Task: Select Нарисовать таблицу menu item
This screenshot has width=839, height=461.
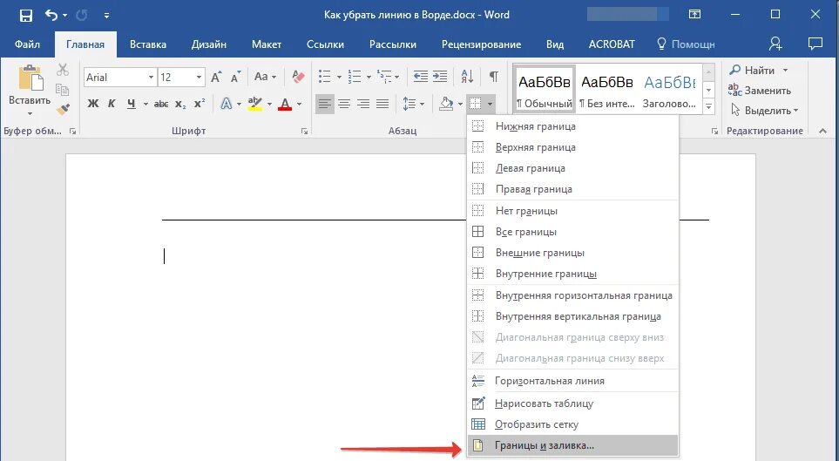Action: click(572, 403)
